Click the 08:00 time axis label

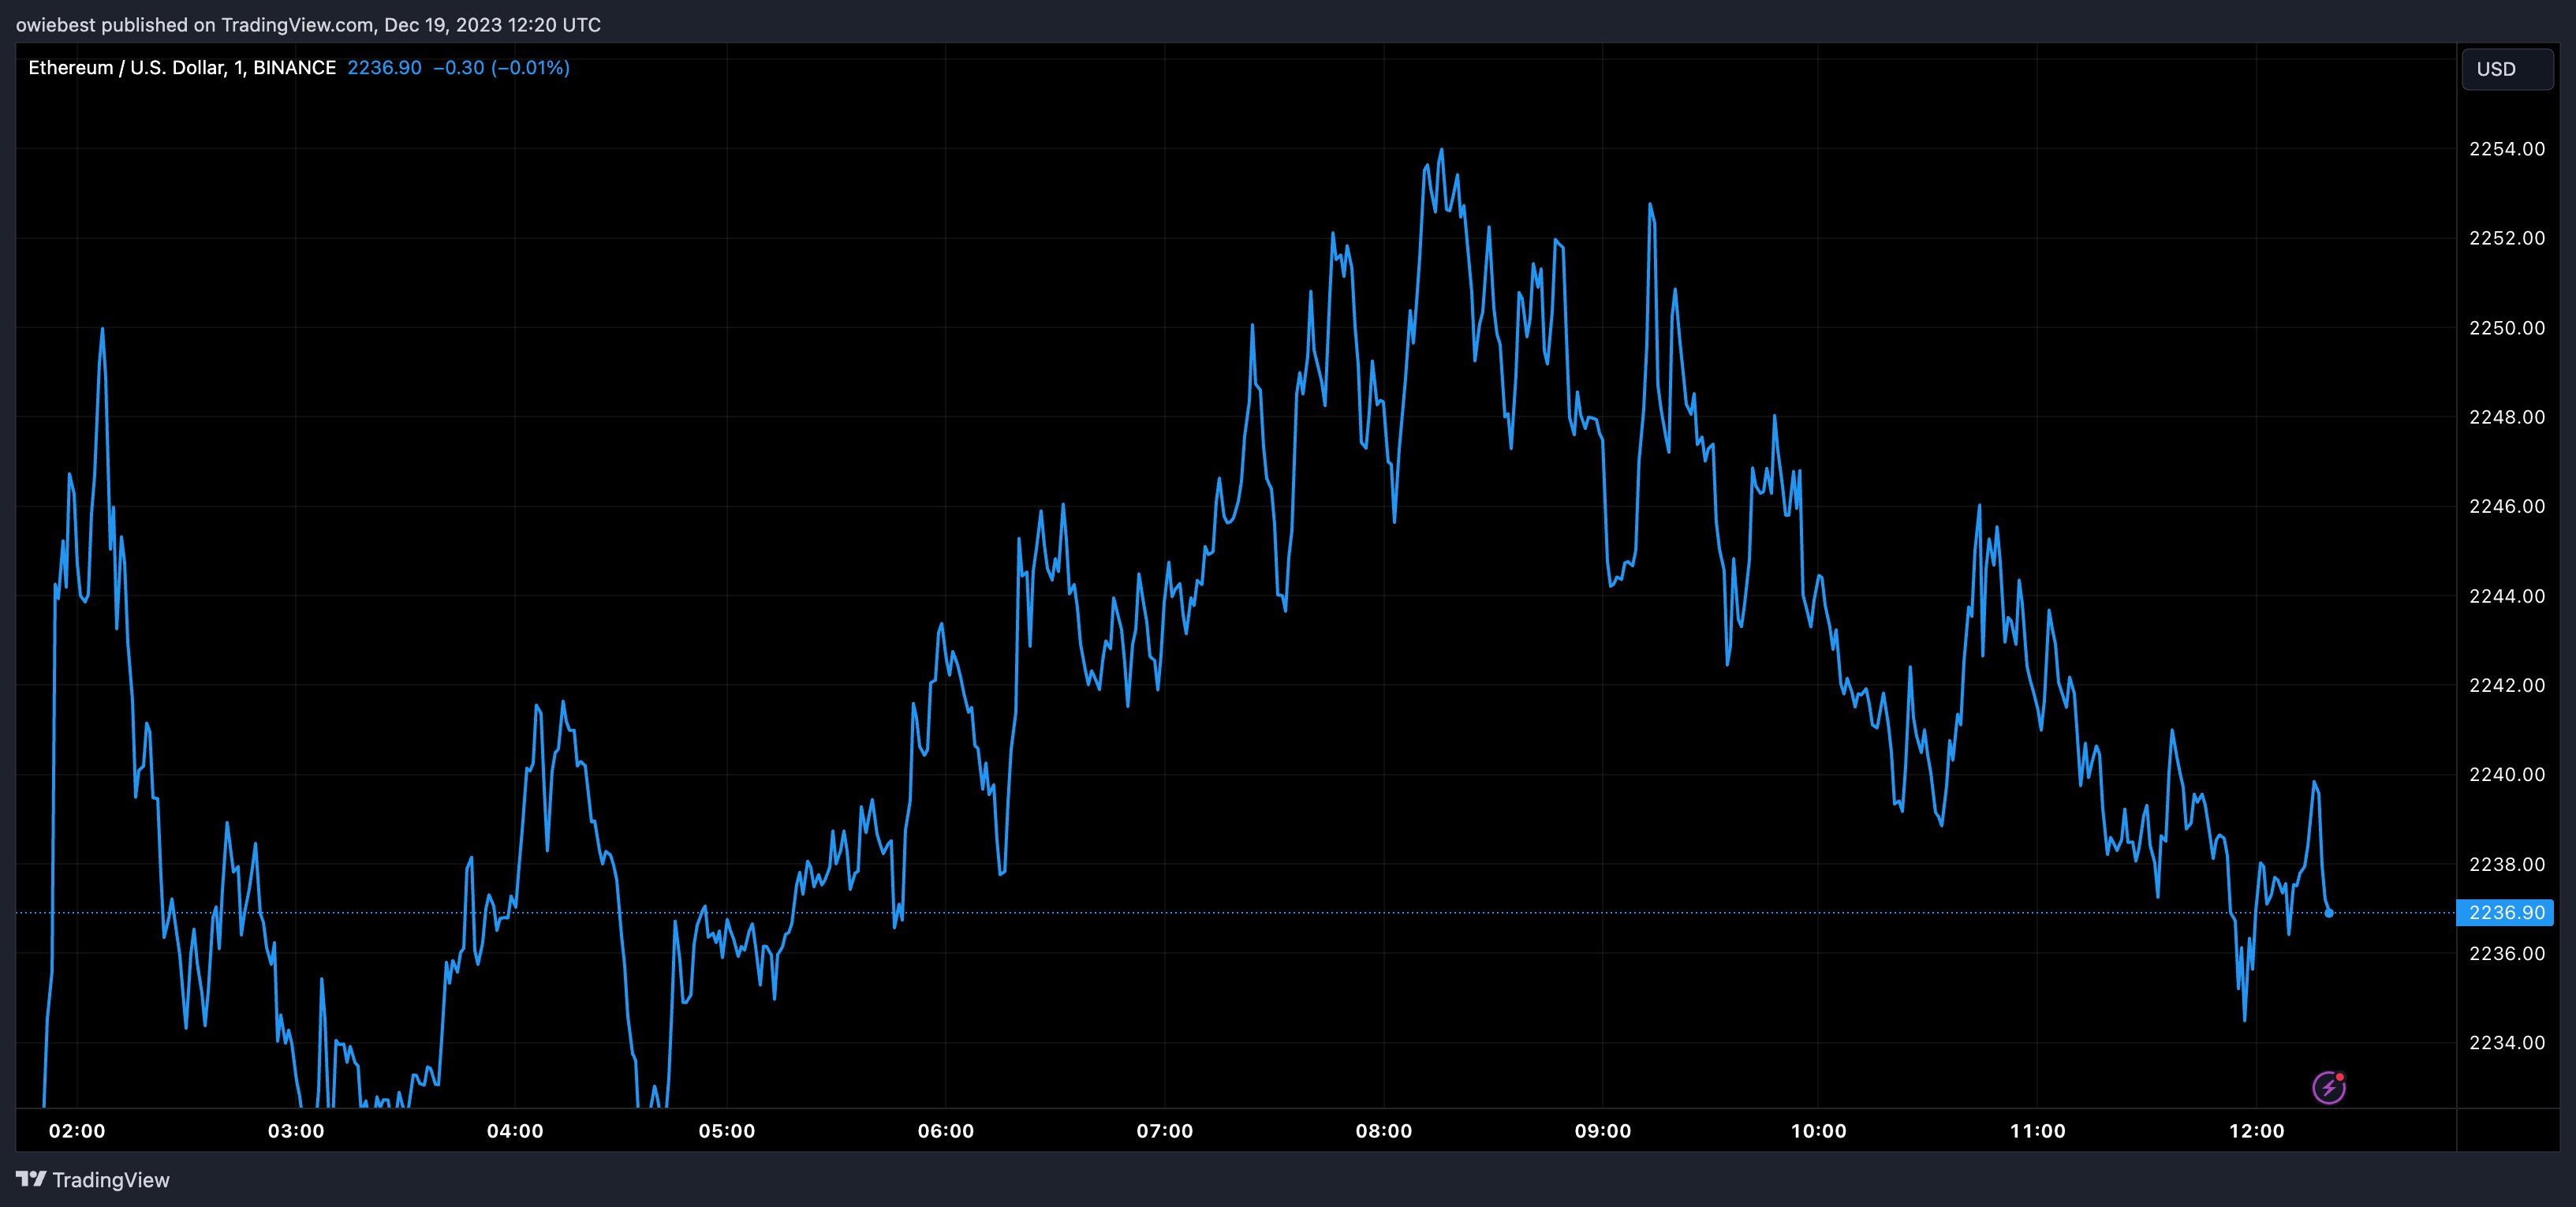point(1383,1131)
